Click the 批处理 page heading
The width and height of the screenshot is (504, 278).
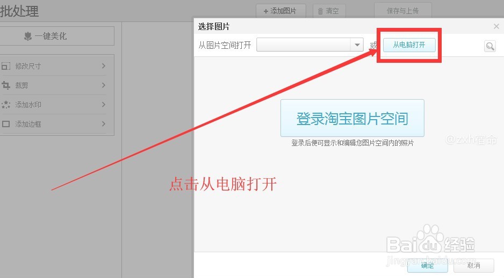point(19,11)
